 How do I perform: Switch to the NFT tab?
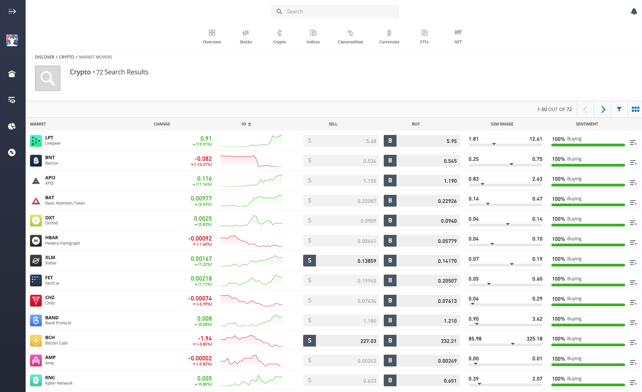point(458,37)
